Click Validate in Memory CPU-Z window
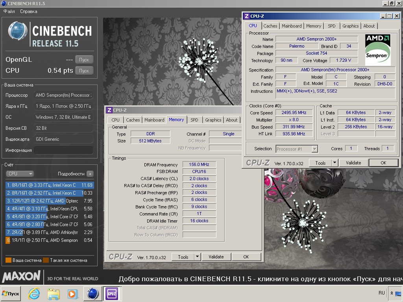 click(x=216, y=257)
